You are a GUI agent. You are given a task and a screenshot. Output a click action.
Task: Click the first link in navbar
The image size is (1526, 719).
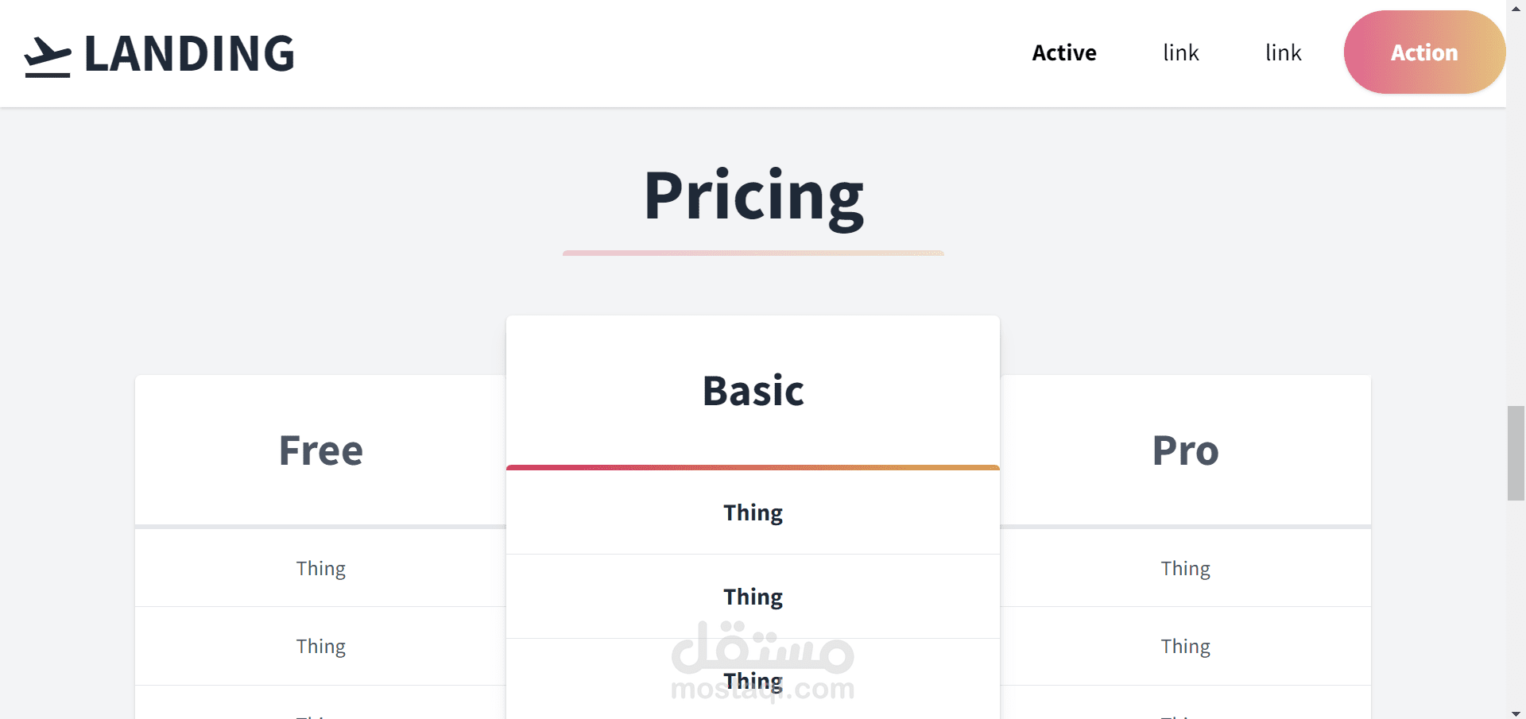tap(1180, 52)
